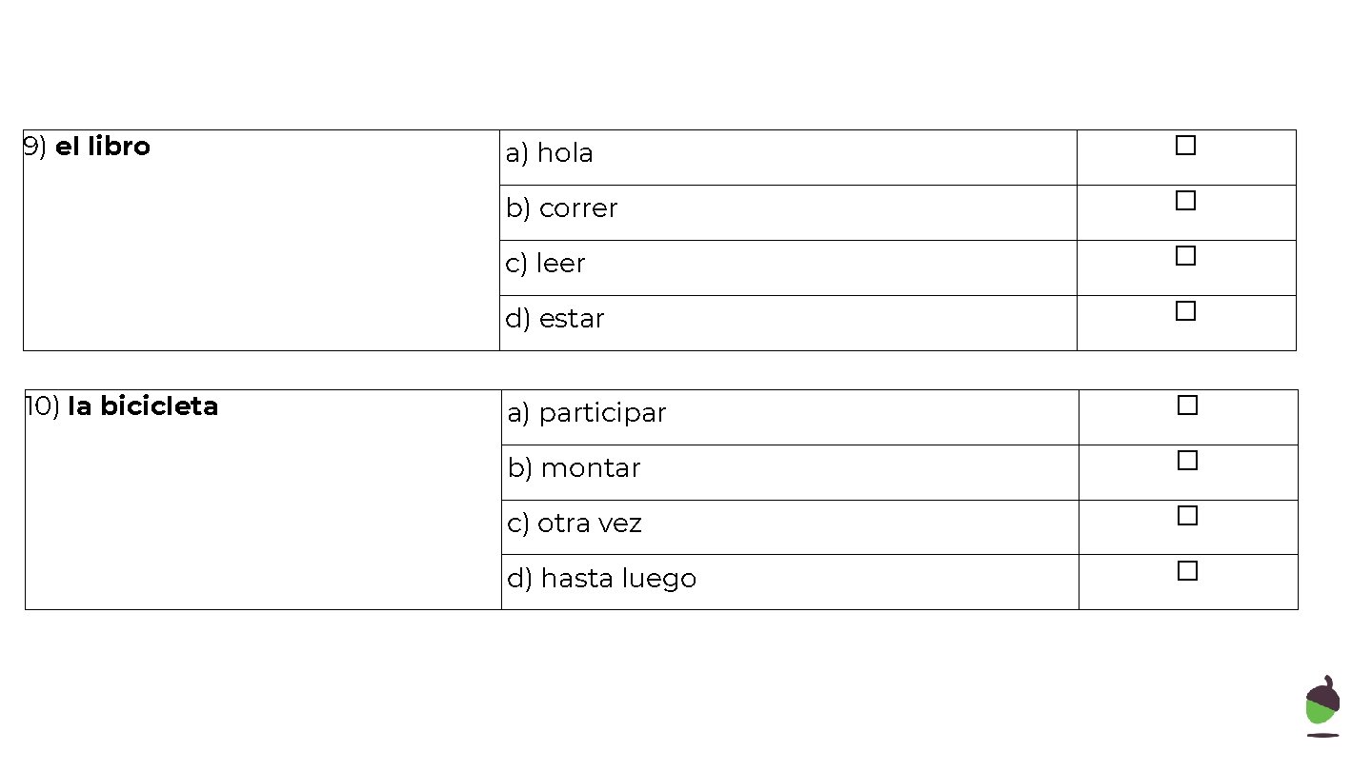Click answer text 'b) correr'

[561, 208]
